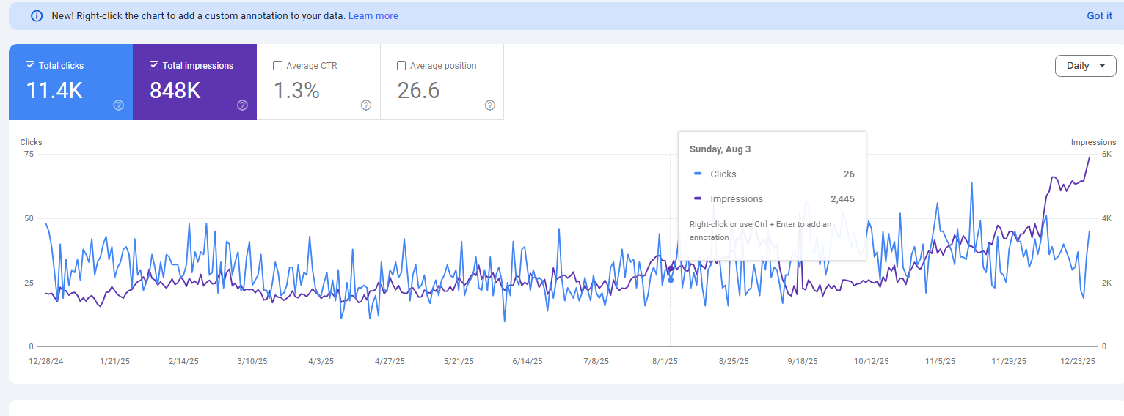Click the help icon on Average CTR card

pos(366,105)
